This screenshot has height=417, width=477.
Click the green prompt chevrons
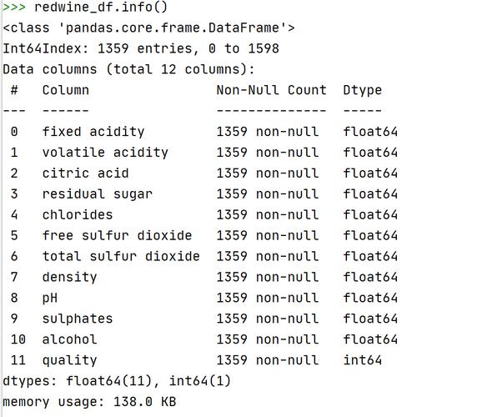(14, 8)
